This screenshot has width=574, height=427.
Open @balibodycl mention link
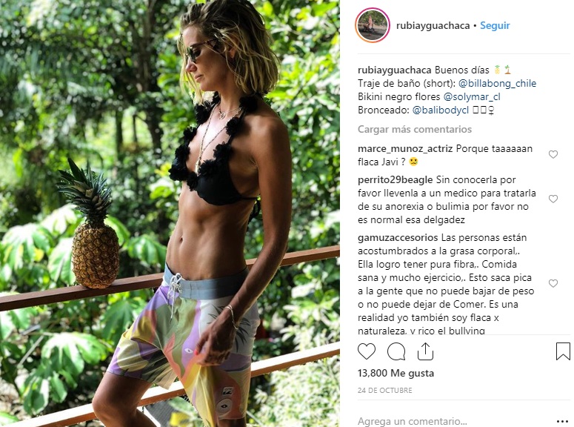(x=441, y=110)
